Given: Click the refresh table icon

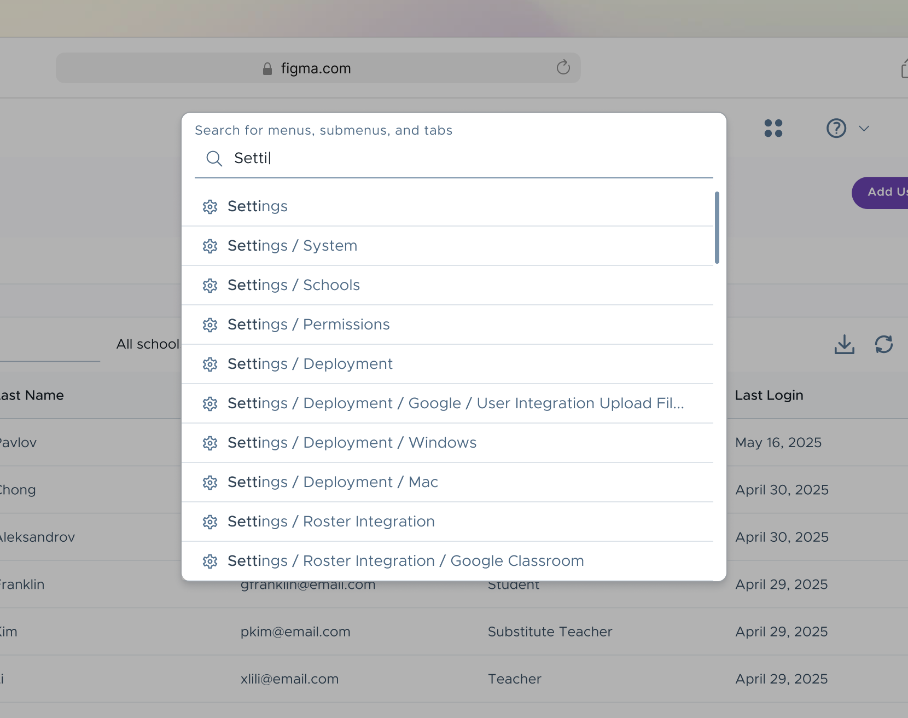Looking at the screenshot, I should 884,344.
